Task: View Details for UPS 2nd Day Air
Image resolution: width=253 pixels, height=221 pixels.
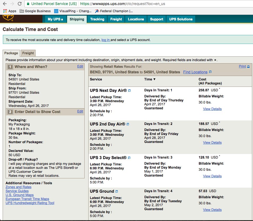Action: pos(212,143)
